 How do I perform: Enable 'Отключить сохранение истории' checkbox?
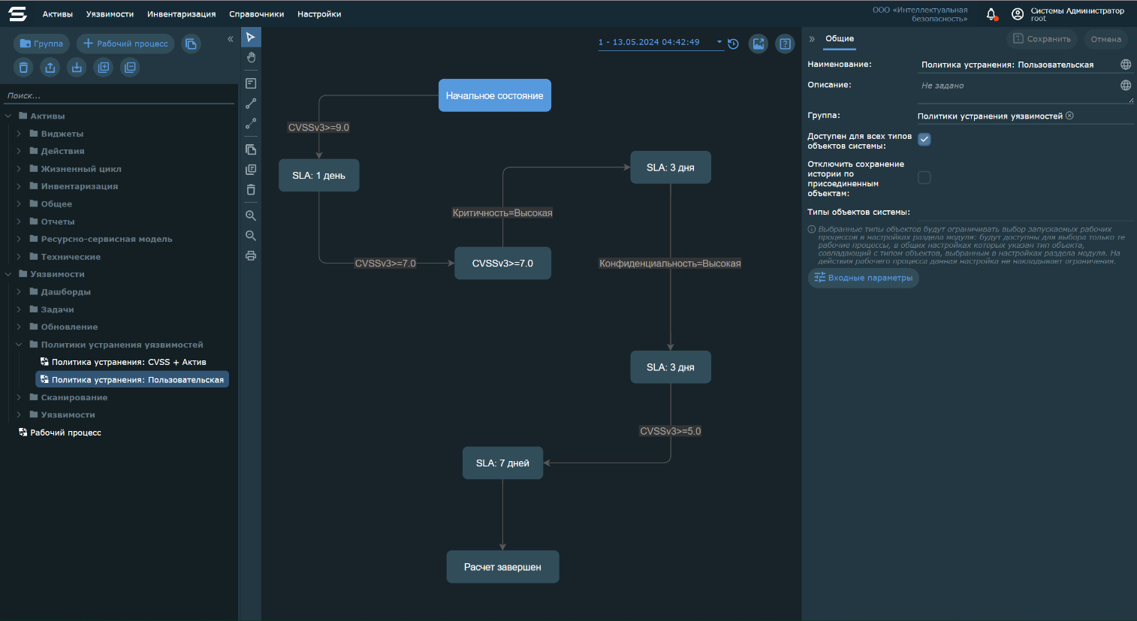coord(924,178)
